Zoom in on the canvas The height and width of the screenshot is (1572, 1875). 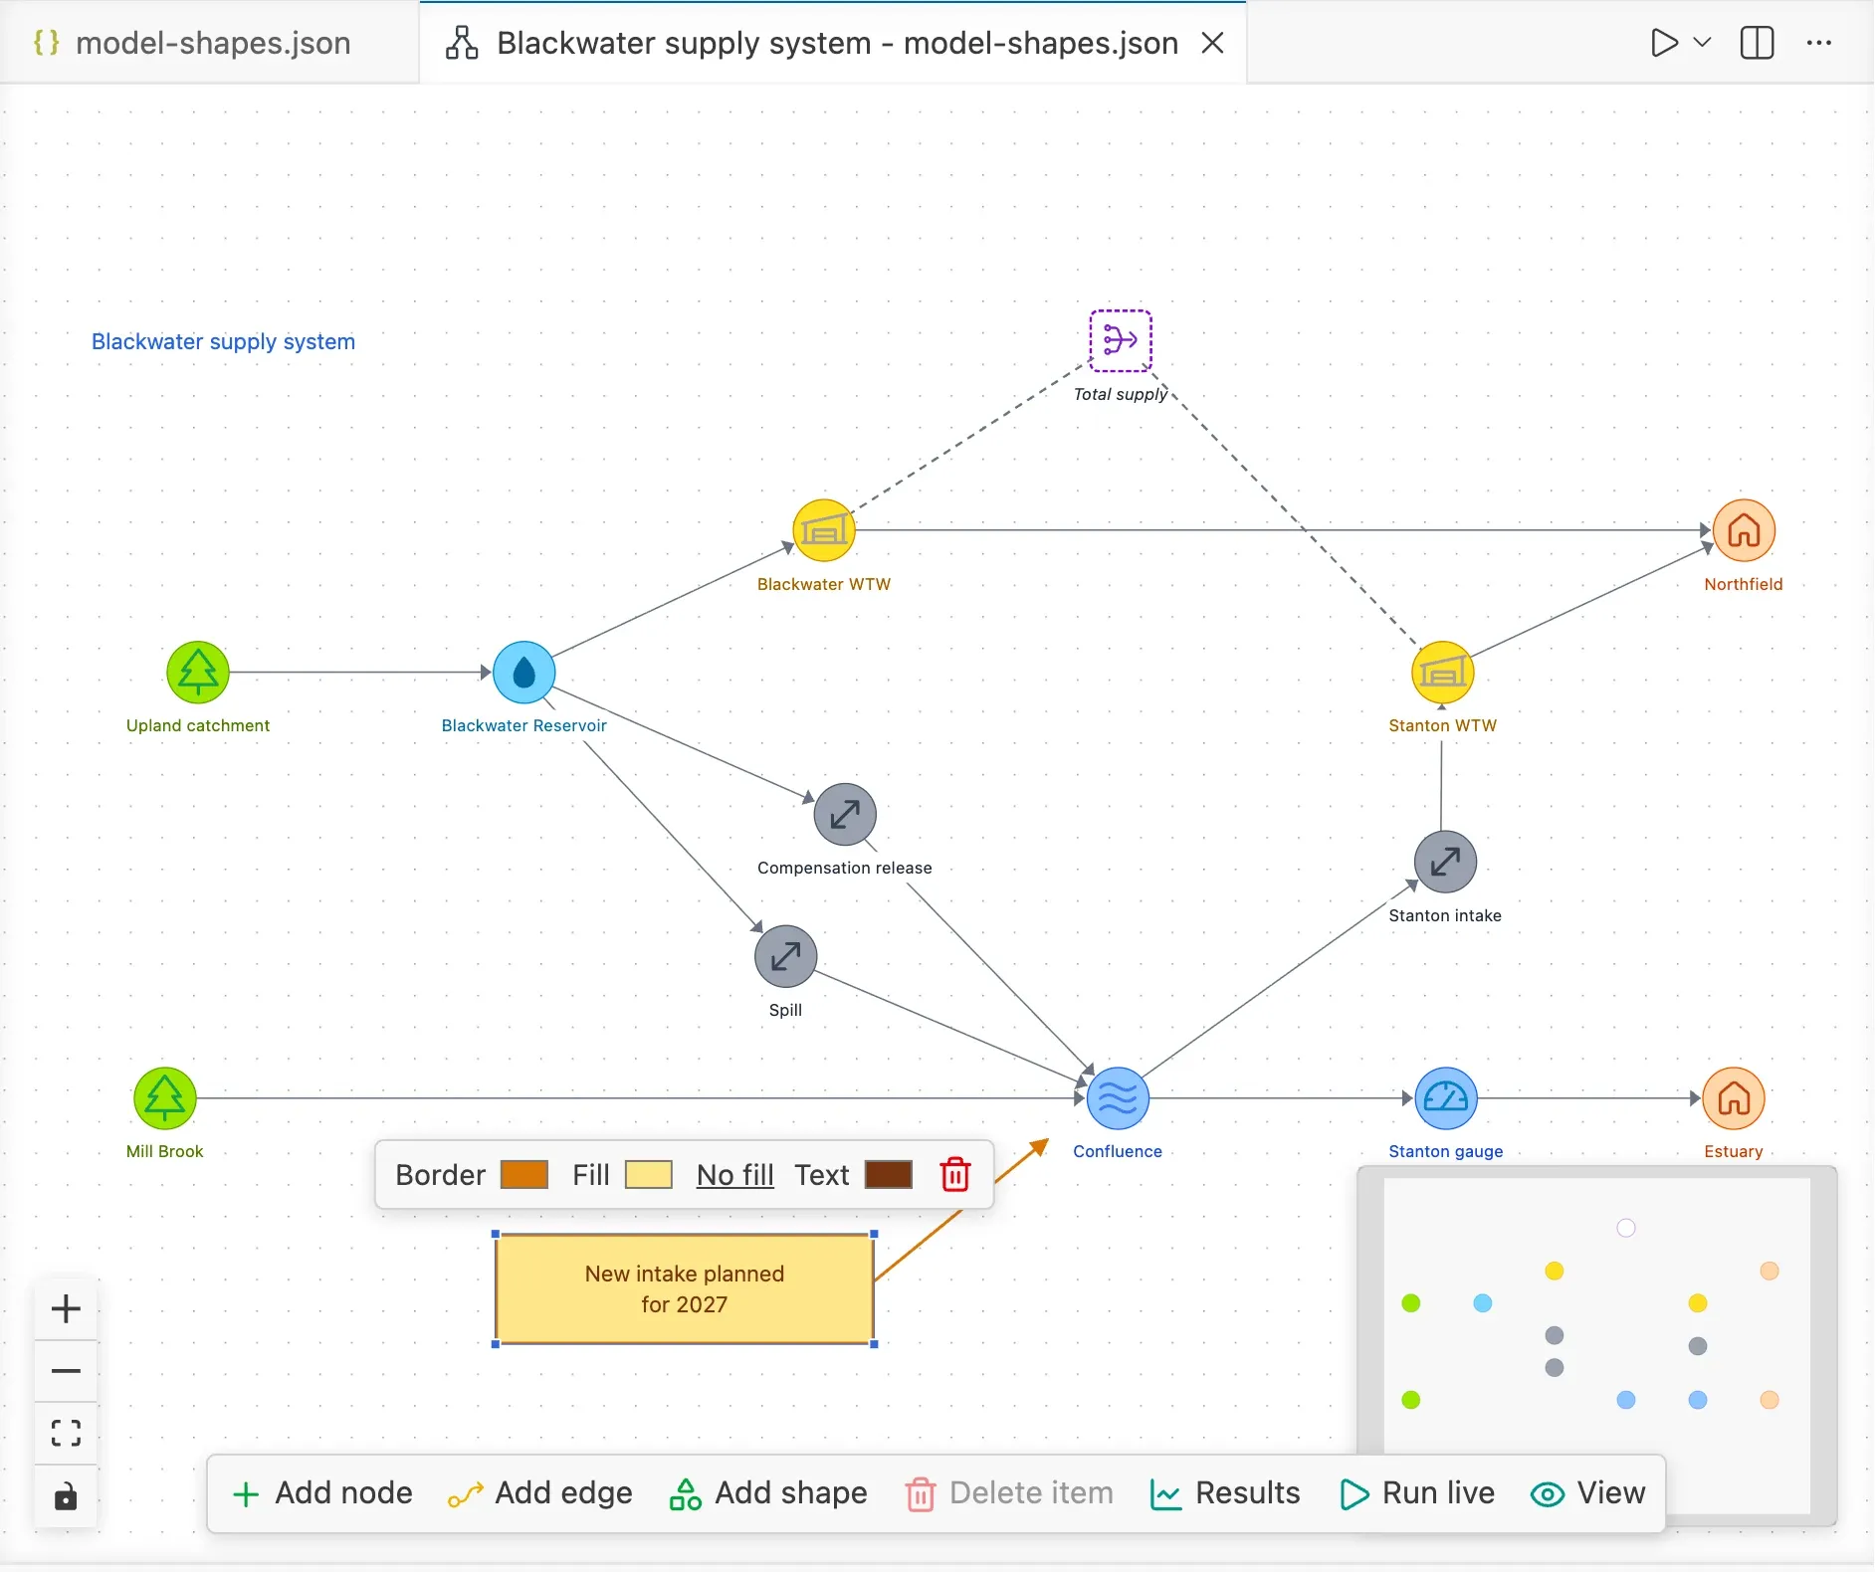point(66,1308)
